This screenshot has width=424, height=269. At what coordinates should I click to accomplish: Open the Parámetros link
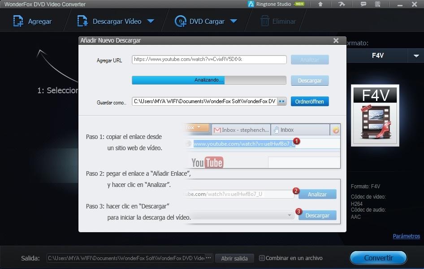[x=406, y=236]
